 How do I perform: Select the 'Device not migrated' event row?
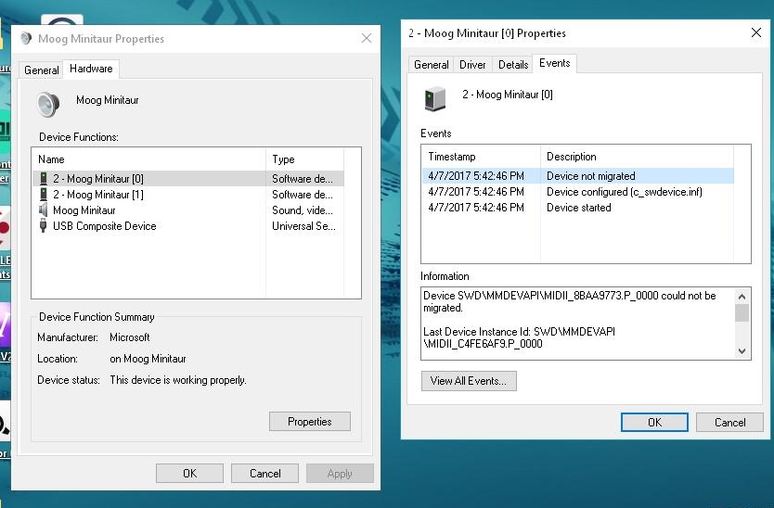point(590,176)
